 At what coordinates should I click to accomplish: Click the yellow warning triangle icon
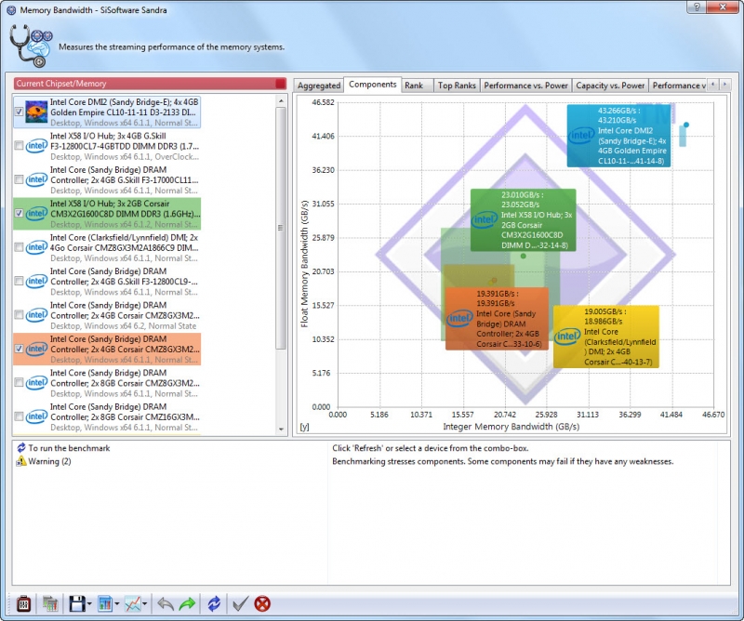(20, 461)
